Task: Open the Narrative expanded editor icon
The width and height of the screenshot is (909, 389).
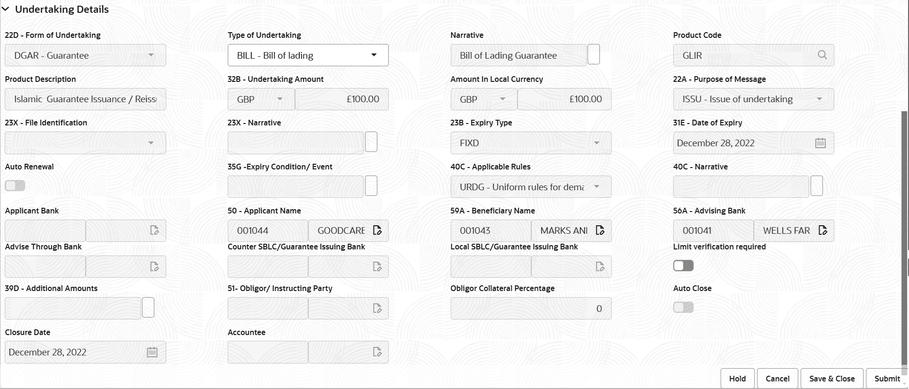Action: click(x=594, y=54)
